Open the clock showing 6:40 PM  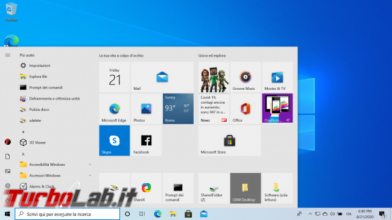click(x=365, y=214)
